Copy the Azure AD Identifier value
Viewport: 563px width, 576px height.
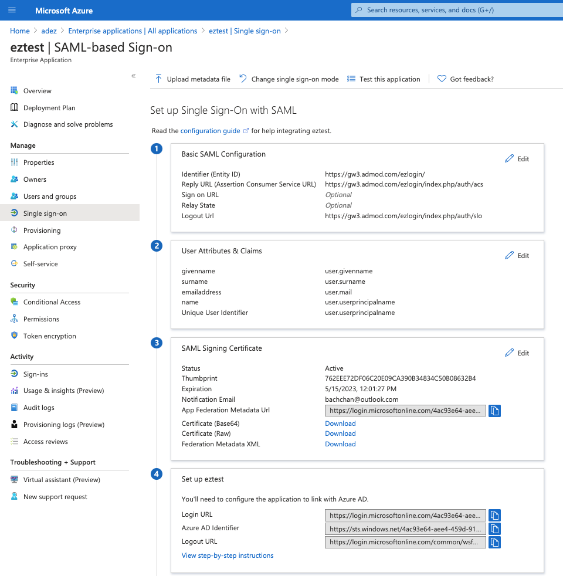pyautogui.click(x=495, y=529)
